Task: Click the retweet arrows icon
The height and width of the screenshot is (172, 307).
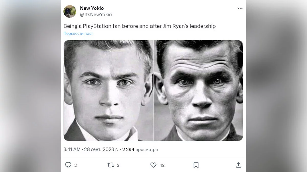Action: [111, 165]
